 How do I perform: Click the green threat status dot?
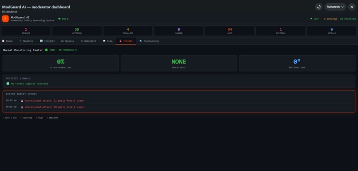click(x=46, y=50)
